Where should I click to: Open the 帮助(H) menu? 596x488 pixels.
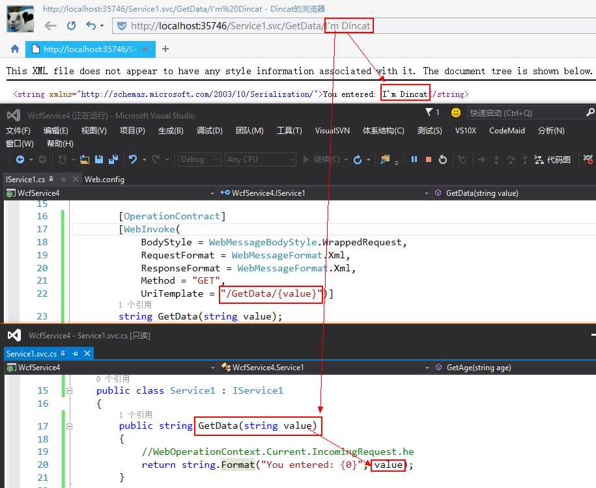(x=60, y=144)
